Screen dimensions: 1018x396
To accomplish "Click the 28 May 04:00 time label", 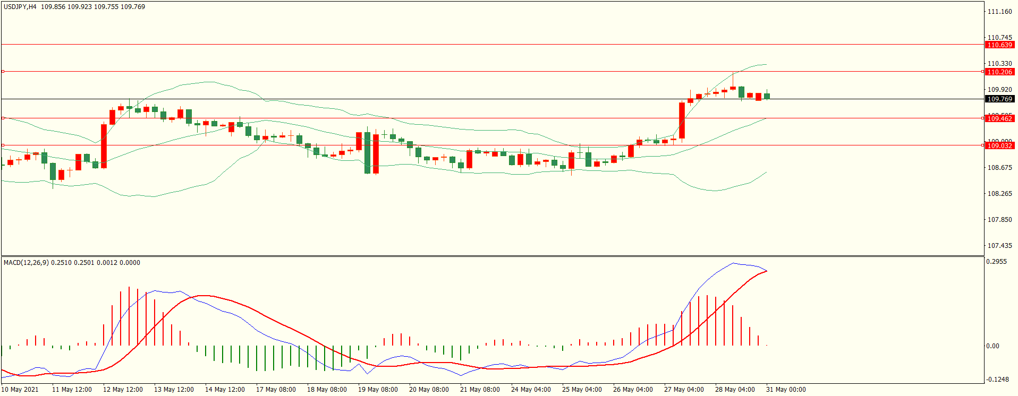I will (x=735, y=390).
